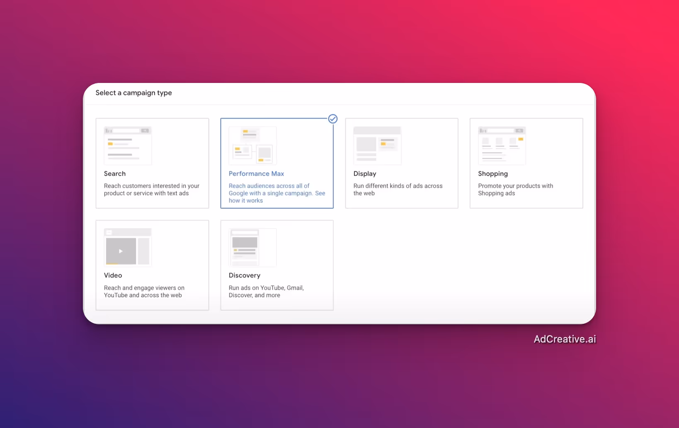This screenshot has width=679, height=428.
Task: Click 'Run different kinds of ads' description
Action: click(x=398, y=190)
